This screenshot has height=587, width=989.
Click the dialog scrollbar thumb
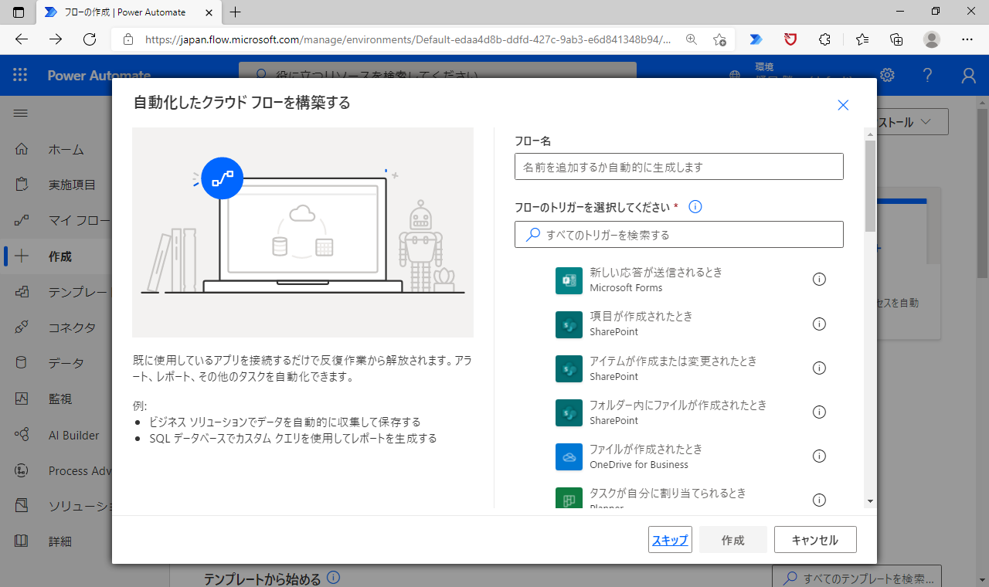pos(870,185)
